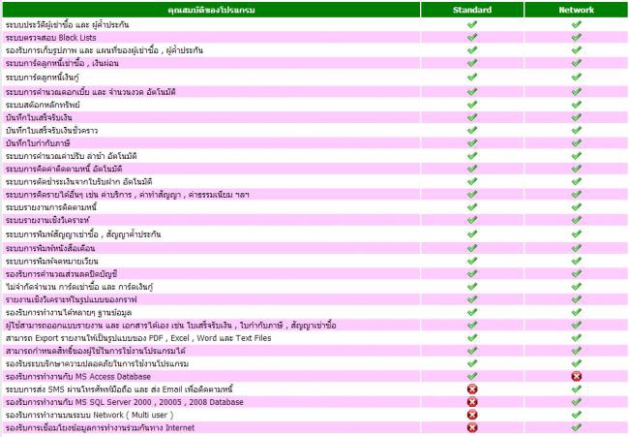Click the text mentioning 'MS SQL Server 2000 , 20005 , 2008 Database'
629x437 pixels.
pyautogui.click(x=125, y=402)
